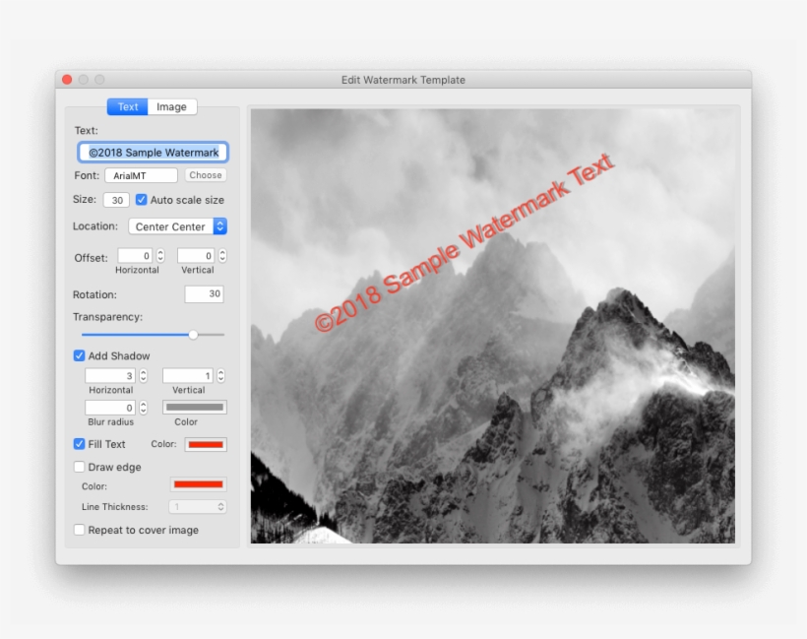Click the watermark text input field
This screenshot has height=639, width=807.
[x=152, y=152]
